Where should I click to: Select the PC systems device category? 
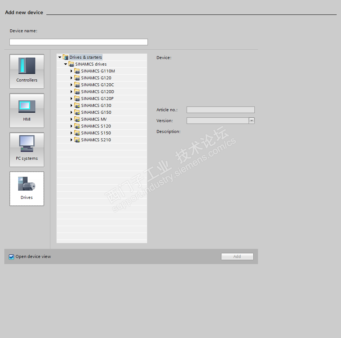[27, 150]
